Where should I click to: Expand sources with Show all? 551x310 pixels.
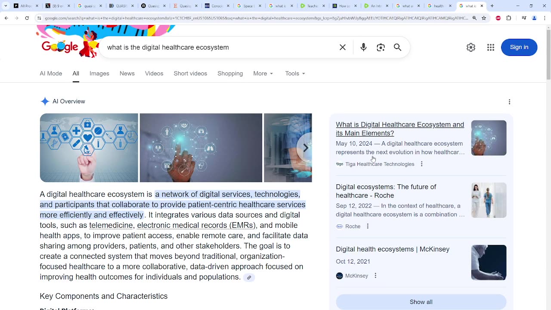(421, 302)
